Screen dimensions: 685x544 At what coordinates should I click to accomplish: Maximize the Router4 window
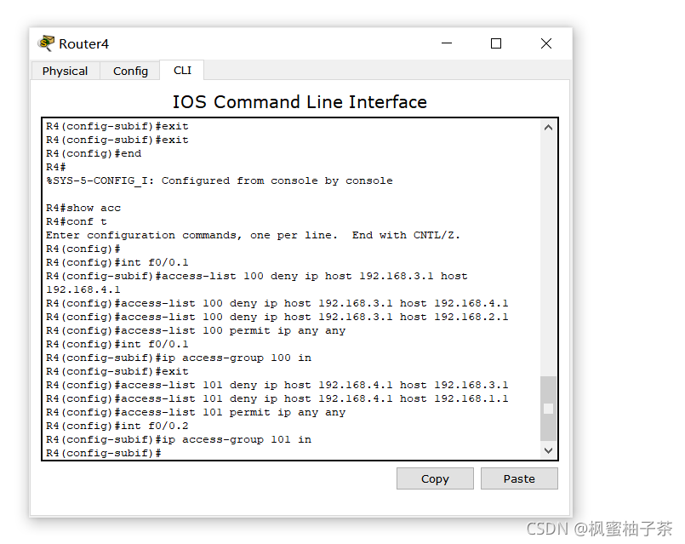(x=496, y=43)
